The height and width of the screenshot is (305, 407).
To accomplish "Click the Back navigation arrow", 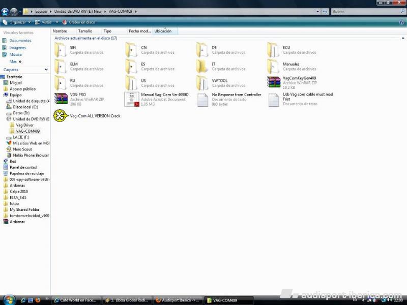I will [x=5, y=11].
